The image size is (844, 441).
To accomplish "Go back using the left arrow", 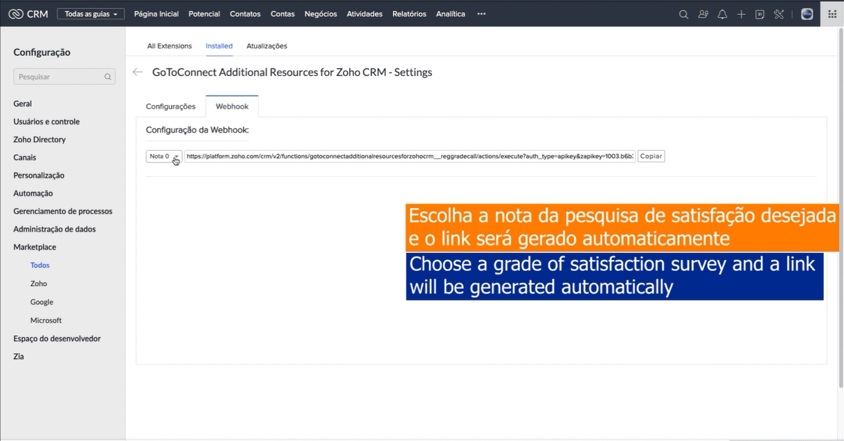I will click(138, 72).
